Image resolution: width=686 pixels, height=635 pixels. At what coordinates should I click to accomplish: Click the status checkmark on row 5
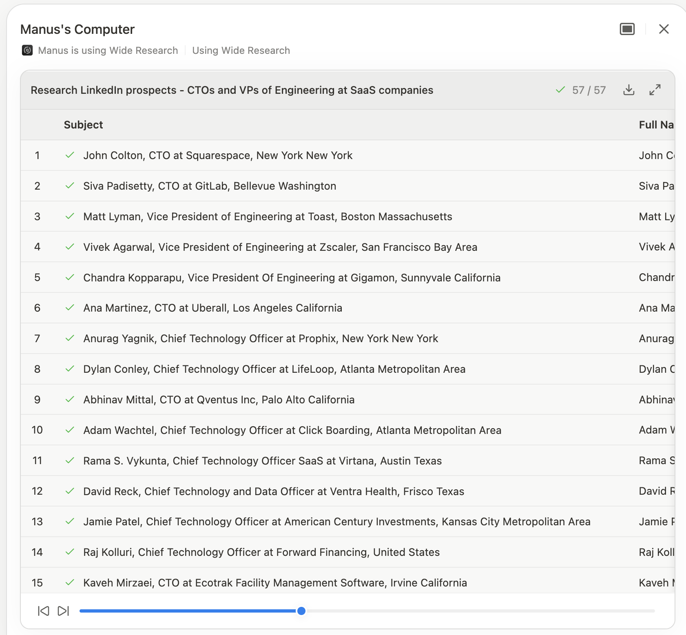[x=70, y=277]
